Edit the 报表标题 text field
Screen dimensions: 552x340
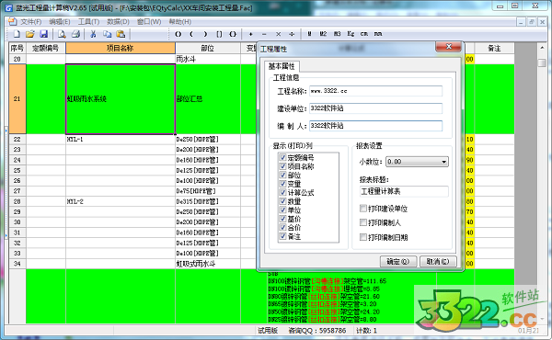pos(404,192)
